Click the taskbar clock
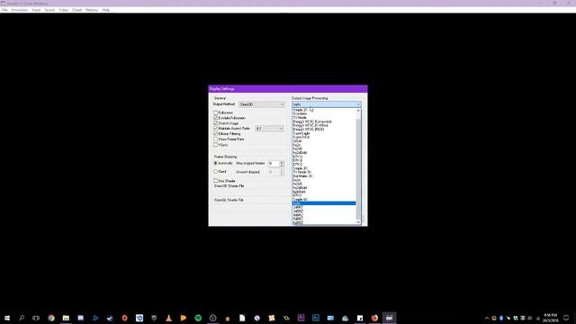The width and height of the screenshot is (576, 324). point(550,318)
